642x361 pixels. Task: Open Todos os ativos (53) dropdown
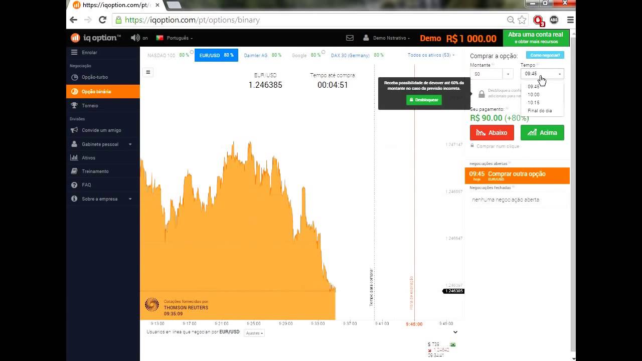click(x=431, y=55)
